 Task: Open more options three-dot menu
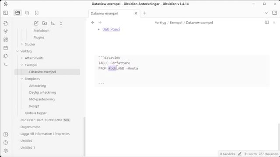point(274,22)
